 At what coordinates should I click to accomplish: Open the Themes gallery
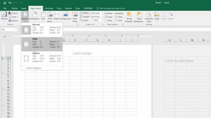click(x=4, y=17)
